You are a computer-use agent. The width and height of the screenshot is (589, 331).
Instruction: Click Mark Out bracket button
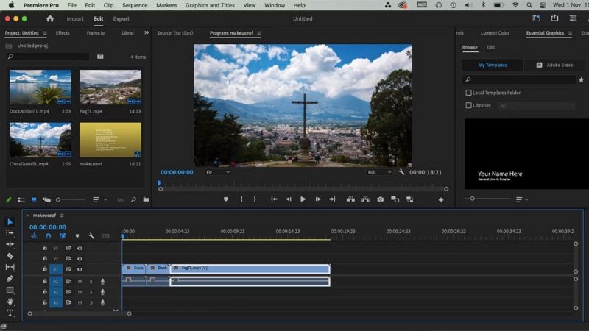pyautogui.click(x=255, y=199)
